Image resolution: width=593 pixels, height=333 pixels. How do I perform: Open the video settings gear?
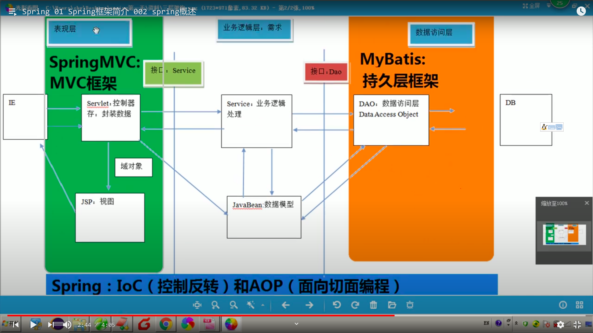point(560,325)
